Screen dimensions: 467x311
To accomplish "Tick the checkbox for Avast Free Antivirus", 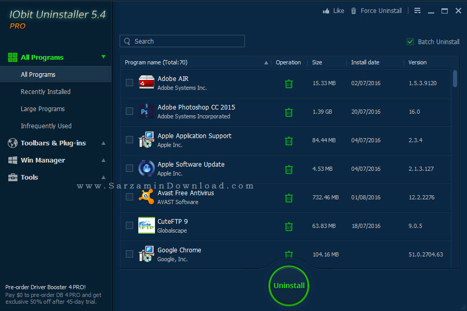I will [129, 197].
